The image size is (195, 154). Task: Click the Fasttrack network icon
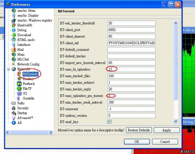click(19, 84)
